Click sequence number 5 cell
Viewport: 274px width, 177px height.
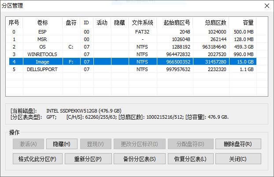(14, 69)
